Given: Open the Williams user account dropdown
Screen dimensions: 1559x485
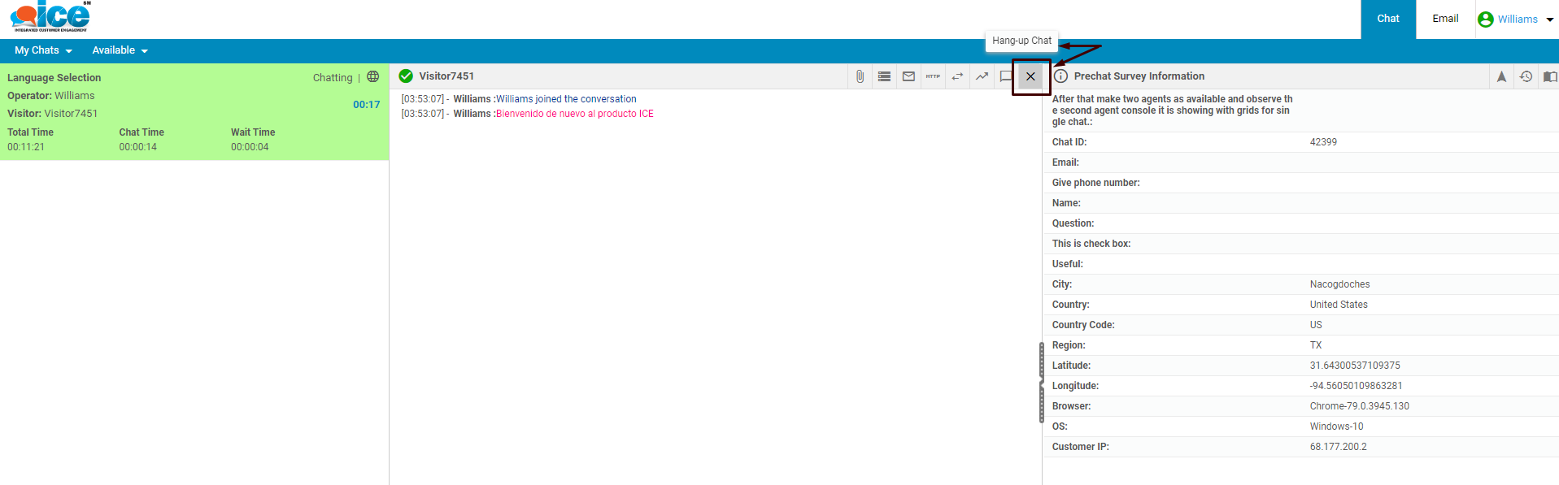Looking at the screenshot, I should pyautogui.click(x=1516, y=19).
